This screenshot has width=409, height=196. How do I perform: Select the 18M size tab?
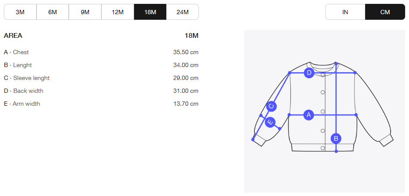pos(150,12)
